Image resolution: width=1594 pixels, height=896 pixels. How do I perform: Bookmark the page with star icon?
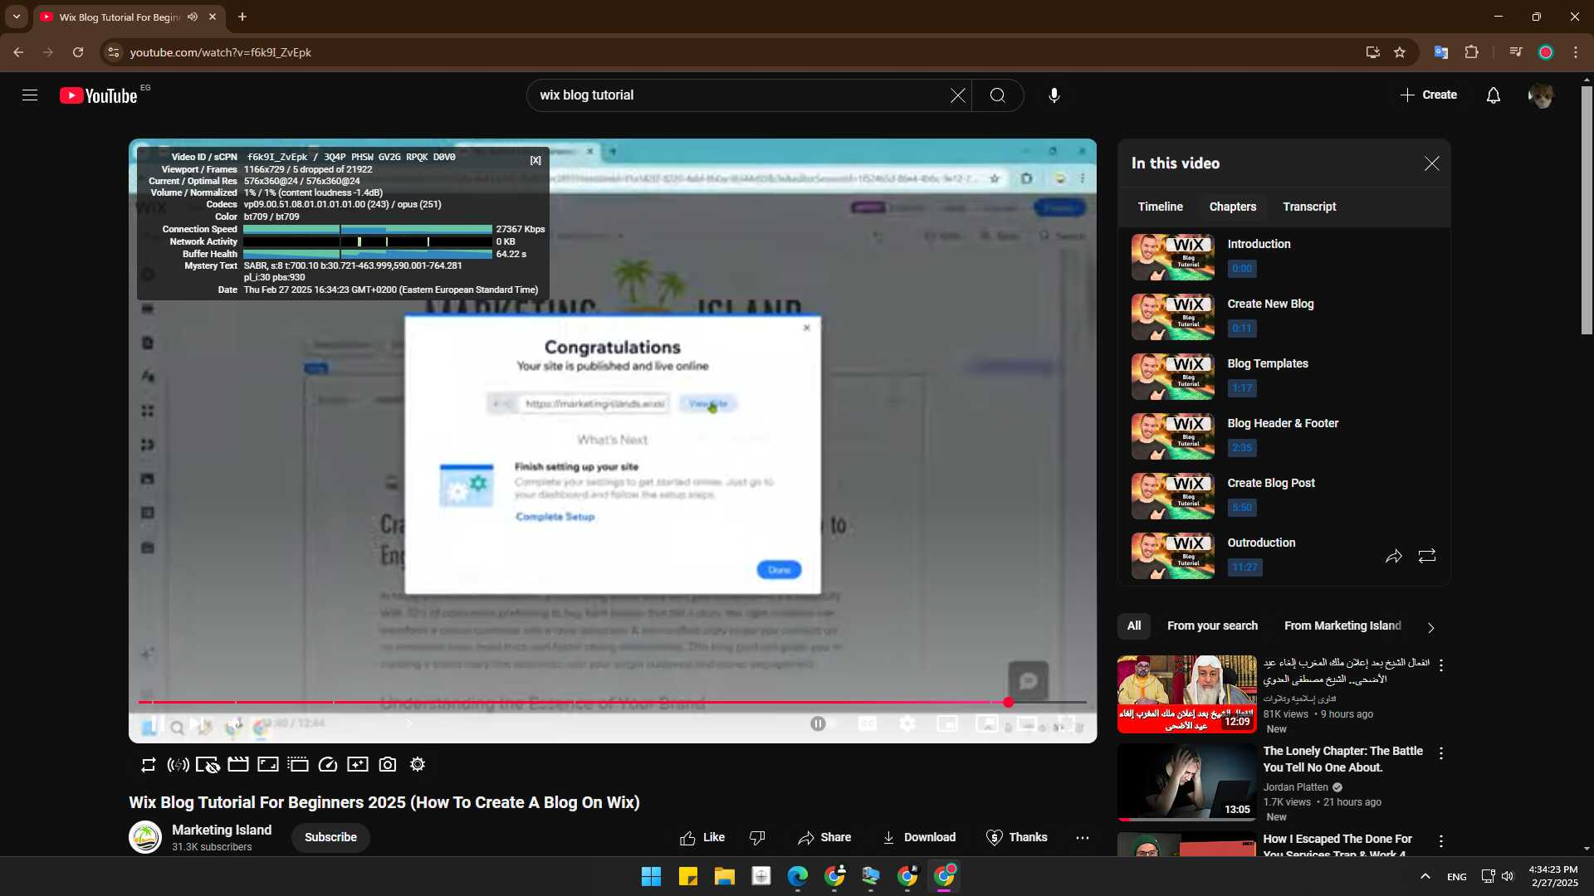1400,52
